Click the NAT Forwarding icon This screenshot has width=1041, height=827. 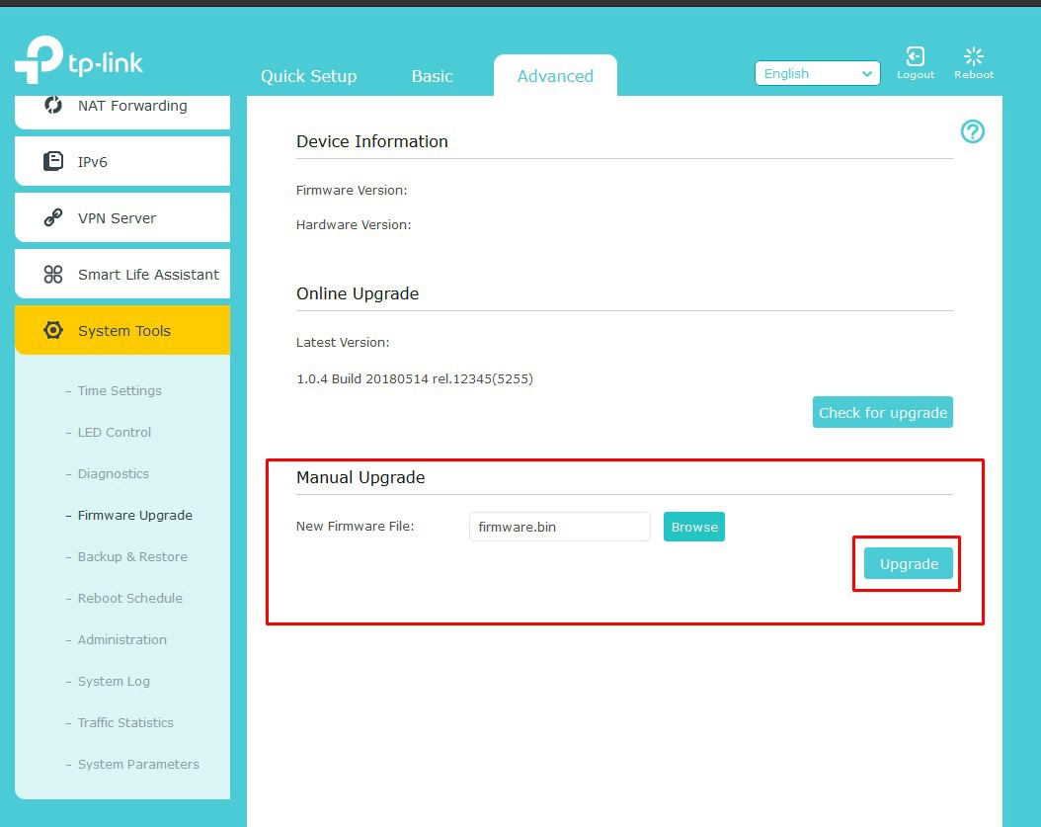[53, 106]
